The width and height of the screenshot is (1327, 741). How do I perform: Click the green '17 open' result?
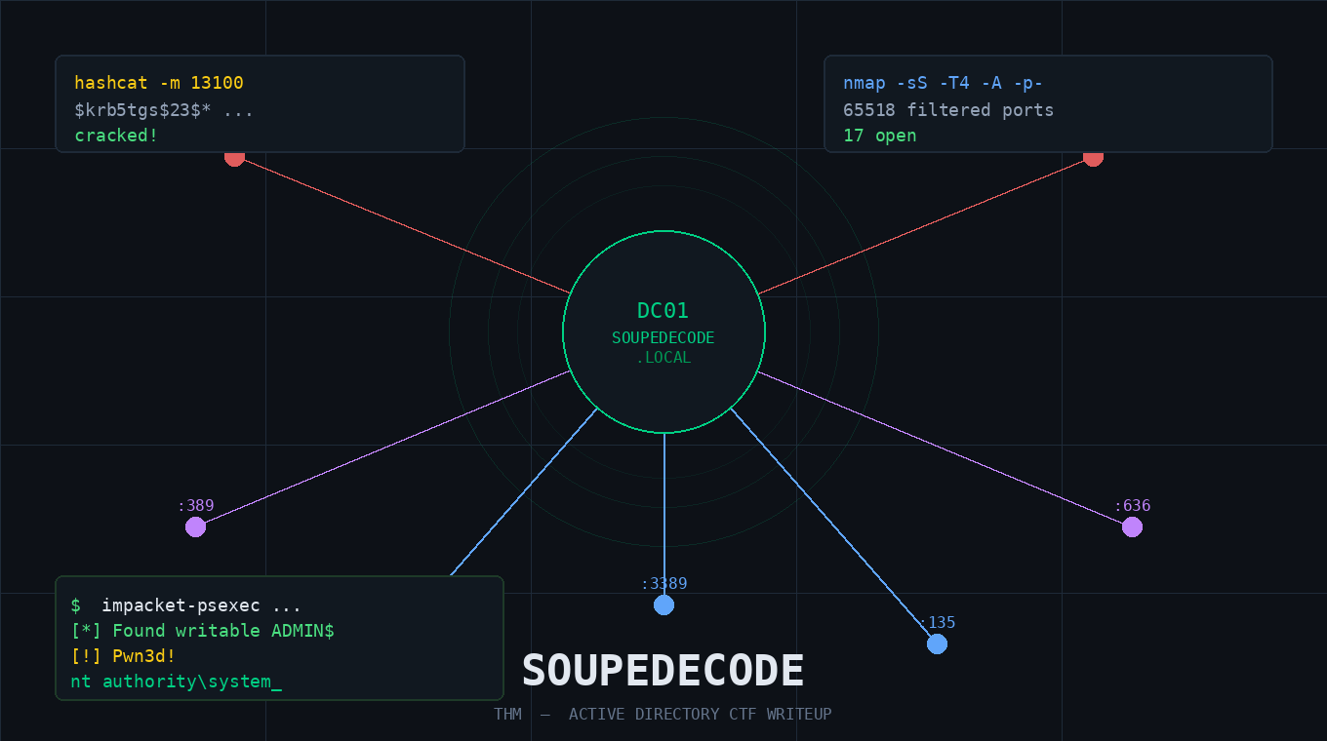[x=879, y=136]
